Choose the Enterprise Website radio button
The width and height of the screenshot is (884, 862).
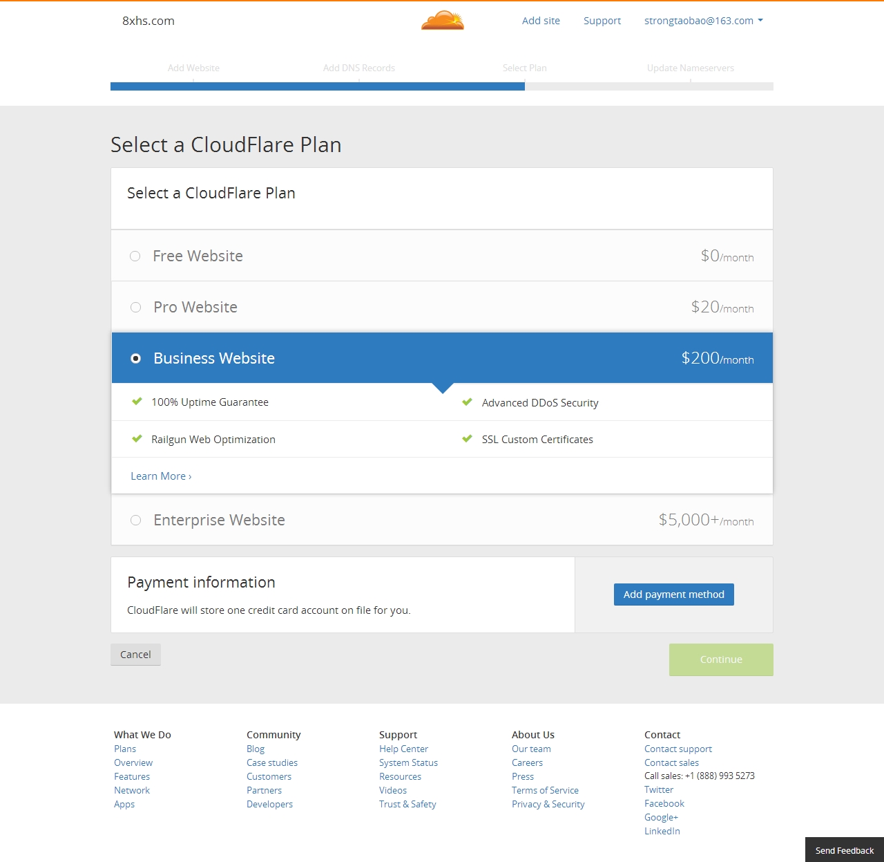135,520
